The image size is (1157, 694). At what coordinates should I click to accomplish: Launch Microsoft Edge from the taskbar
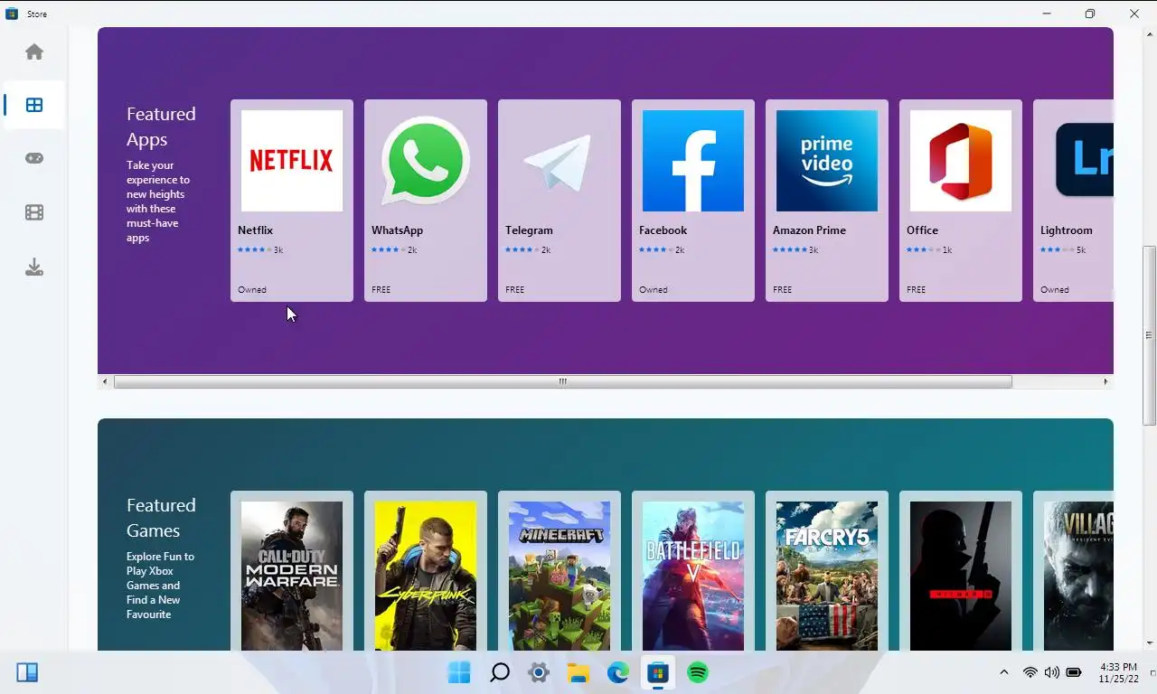pyautogui.click(x=618, y=672)
